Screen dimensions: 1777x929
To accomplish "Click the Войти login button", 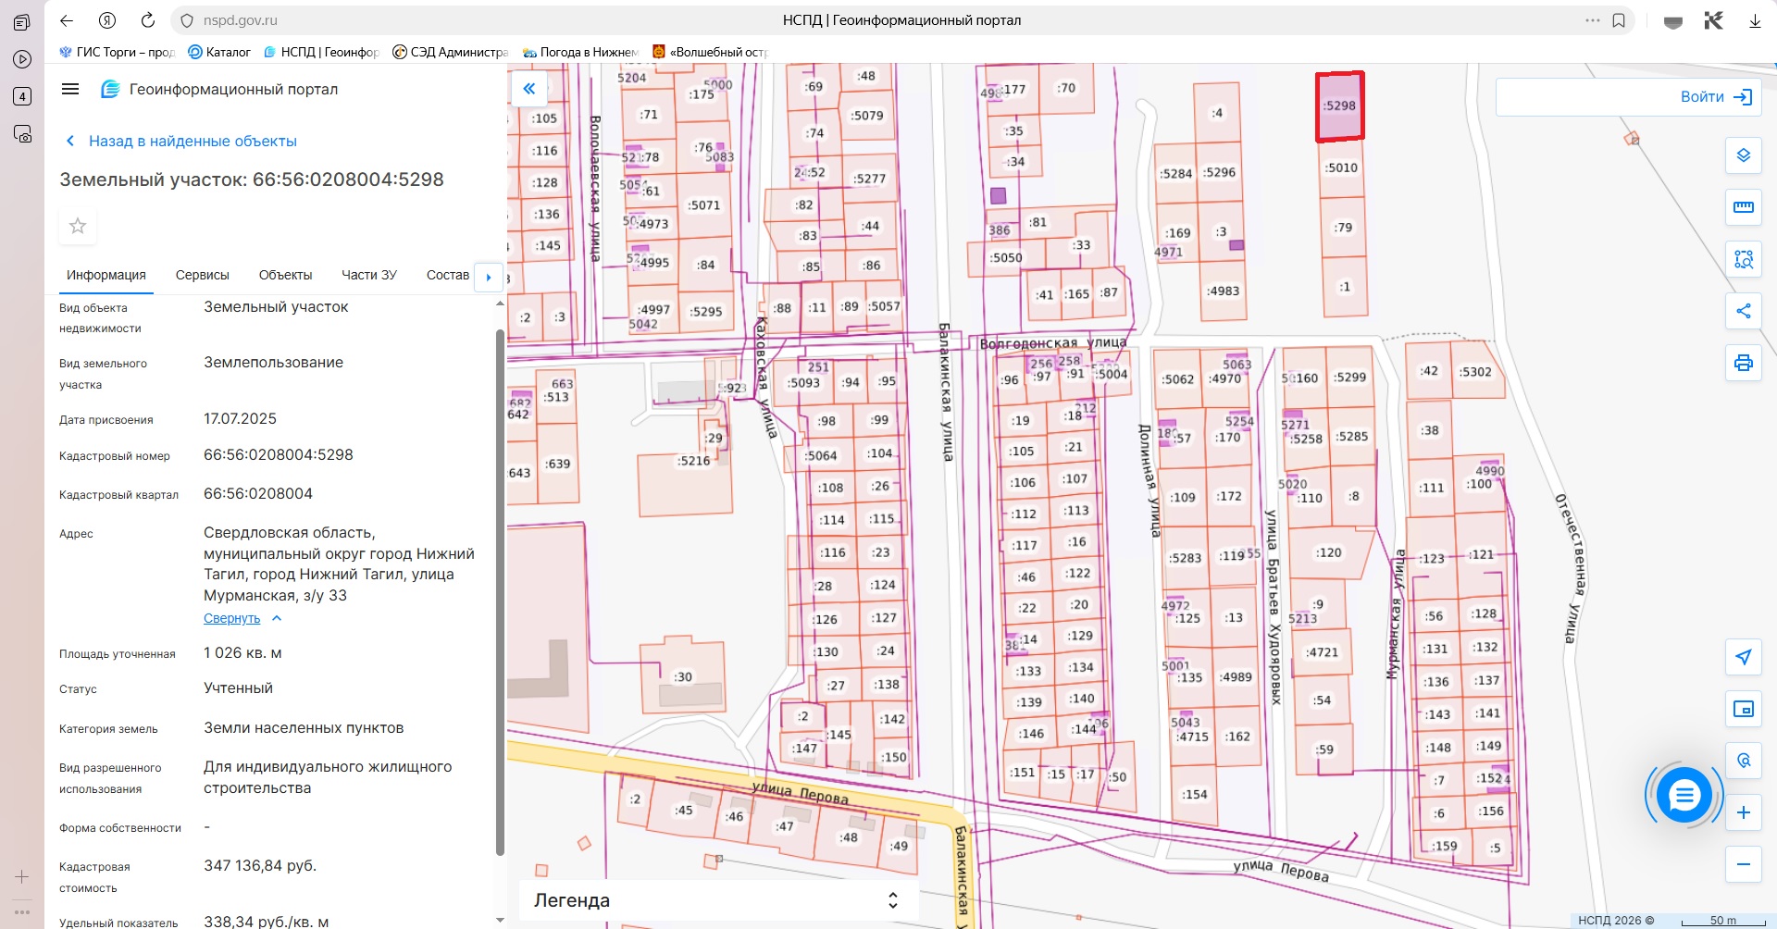I will (1715, 97).
